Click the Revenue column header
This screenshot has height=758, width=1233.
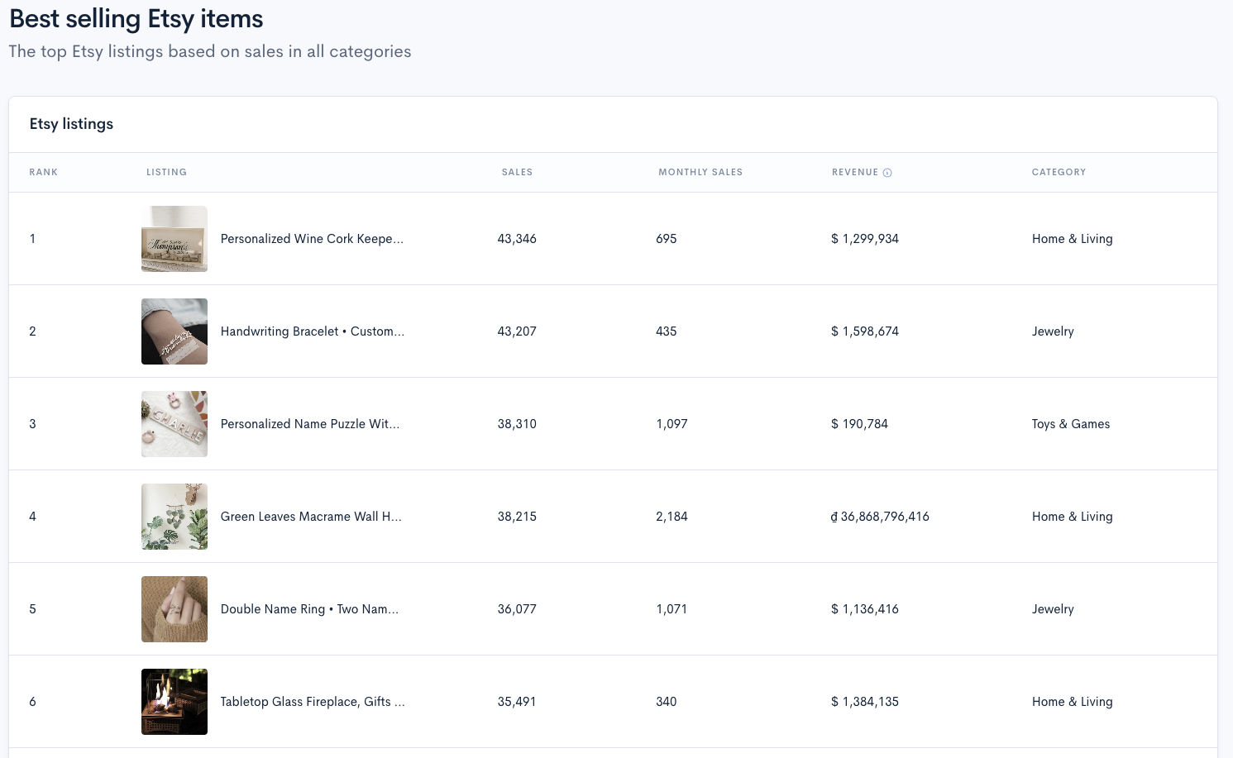pyautogui.click(x=854, y=173)
